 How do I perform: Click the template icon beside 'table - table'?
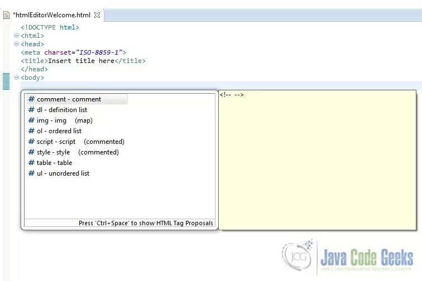(31, 162)
